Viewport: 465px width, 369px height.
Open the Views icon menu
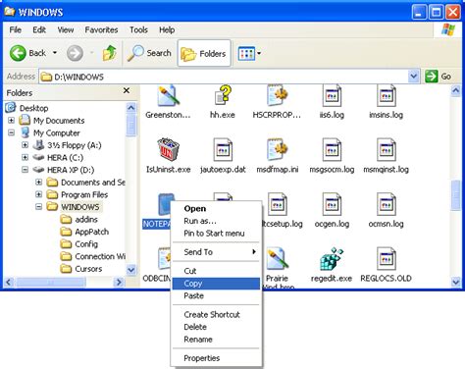point(246,53)
